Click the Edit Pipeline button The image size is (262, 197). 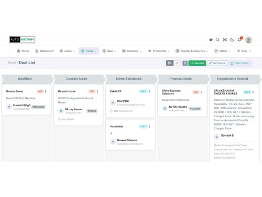[x=217, y=63]
